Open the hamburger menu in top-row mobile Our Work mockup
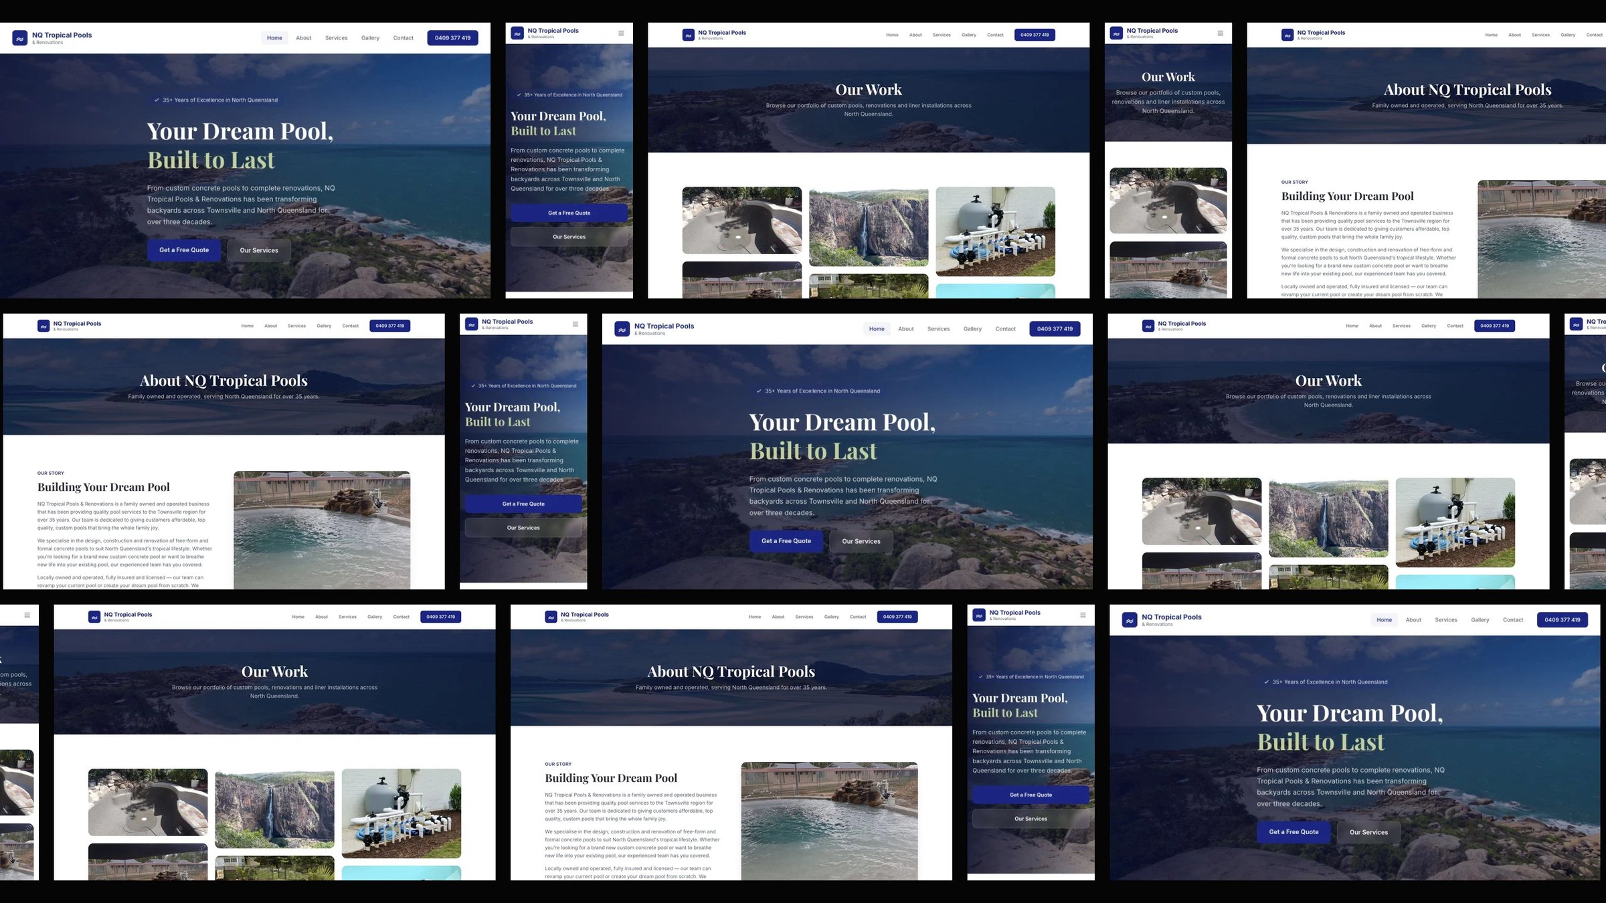1606x903 pixels. click(1220, 33)
